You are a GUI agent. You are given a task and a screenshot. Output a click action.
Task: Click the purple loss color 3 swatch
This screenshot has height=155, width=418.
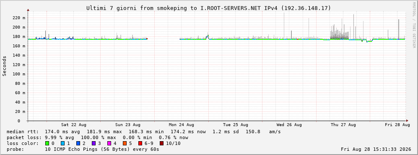coord(93,143)
